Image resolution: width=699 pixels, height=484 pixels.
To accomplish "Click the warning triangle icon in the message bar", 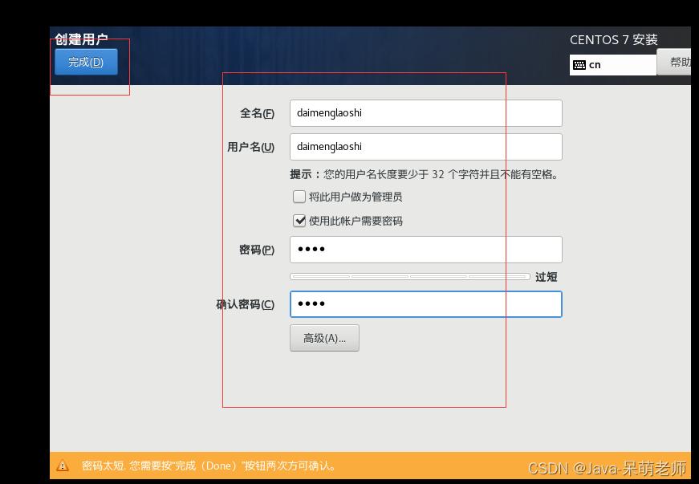I will coord(64,466).
